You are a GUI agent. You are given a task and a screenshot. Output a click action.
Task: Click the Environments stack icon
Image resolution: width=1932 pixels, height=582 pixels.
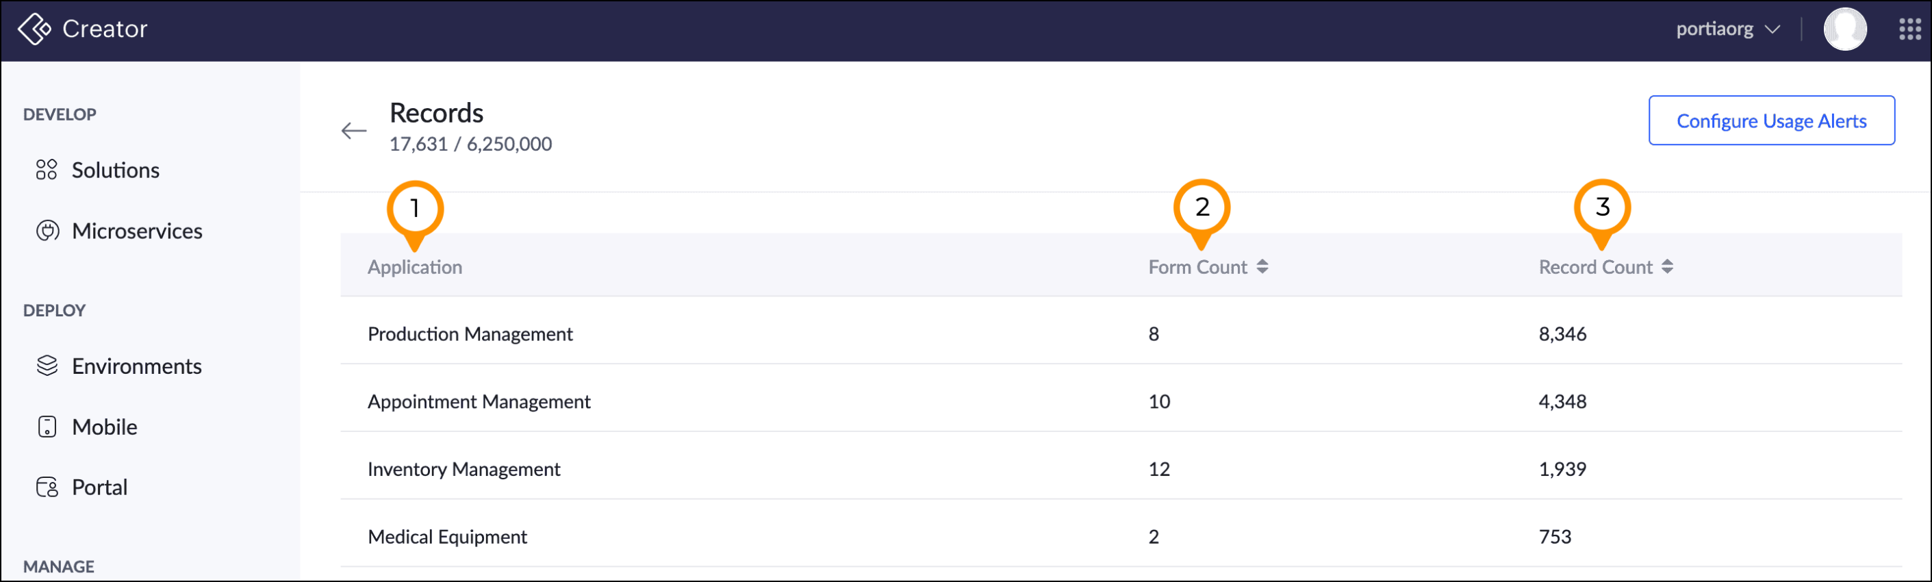47,366
